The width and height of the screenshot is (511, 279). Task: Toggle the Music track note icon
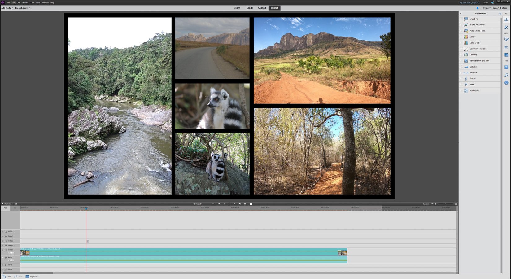pos(6,270)
